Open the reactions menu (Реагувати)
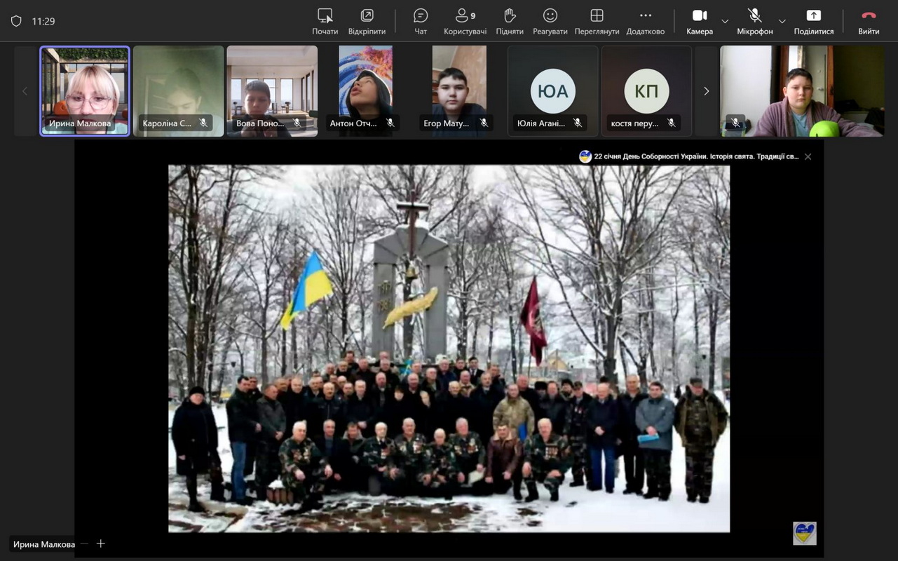Screen dimensions: 898x561 coord(550,21)
